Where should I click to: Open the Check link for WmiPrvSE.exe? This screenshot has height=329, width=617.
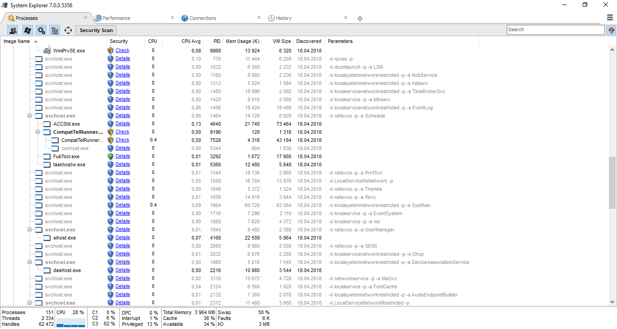click(122, 51)
